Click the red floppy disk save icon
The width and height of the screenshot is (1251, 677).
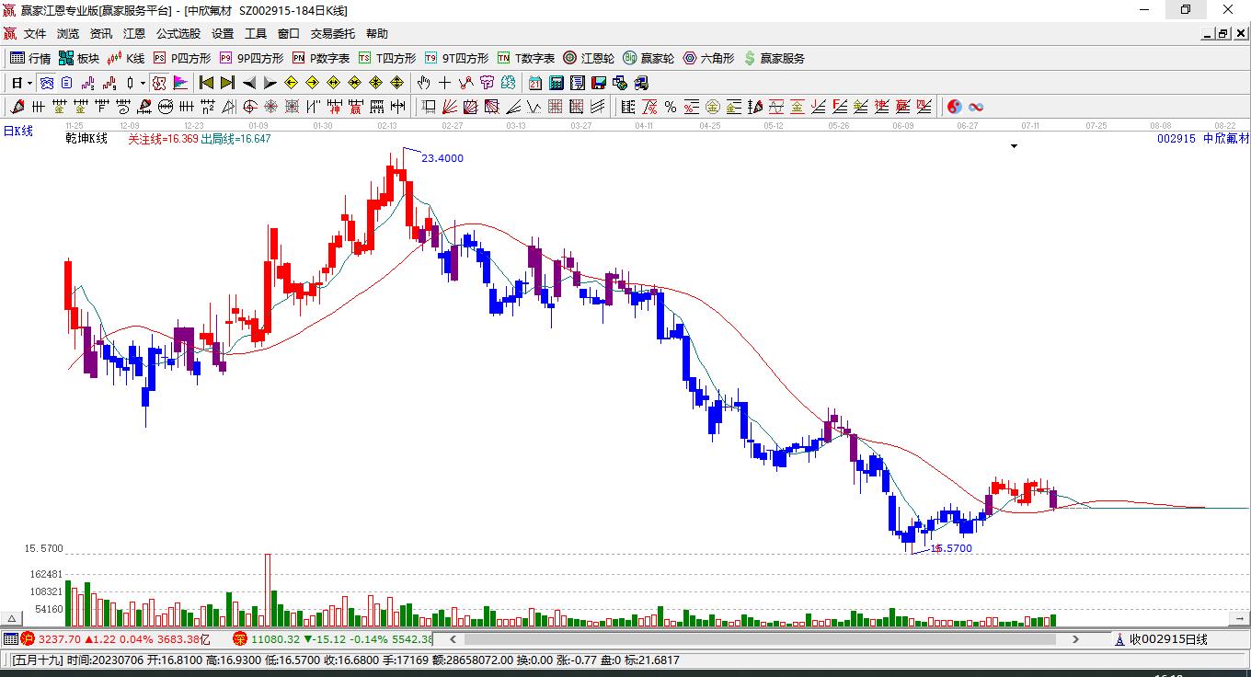[x=598, y=83]
